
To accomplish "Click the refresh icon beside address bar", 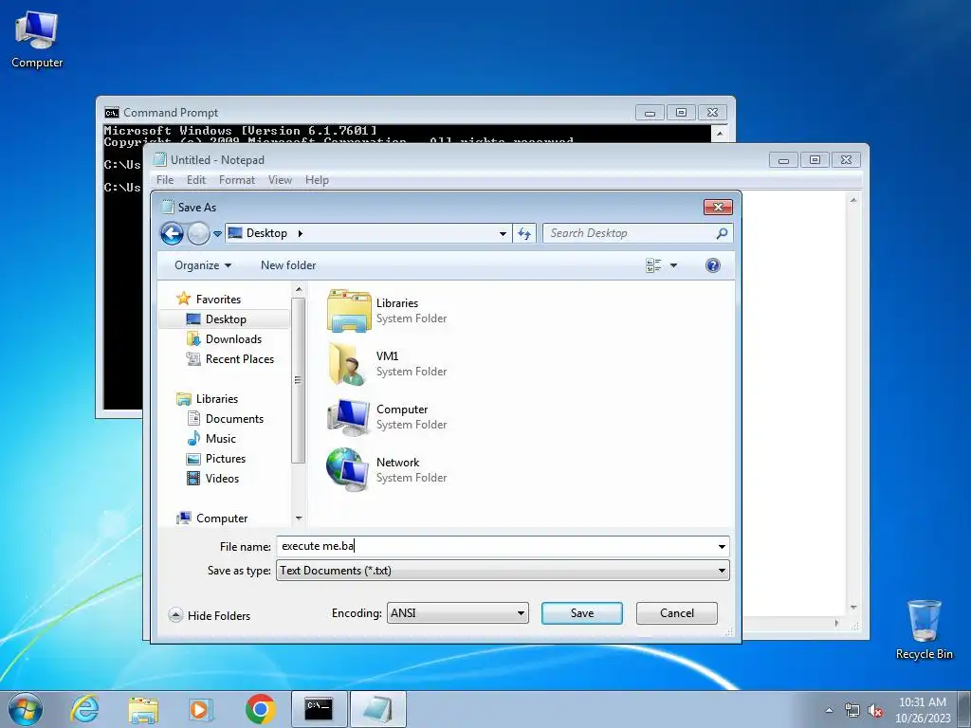I will [524, 233].
